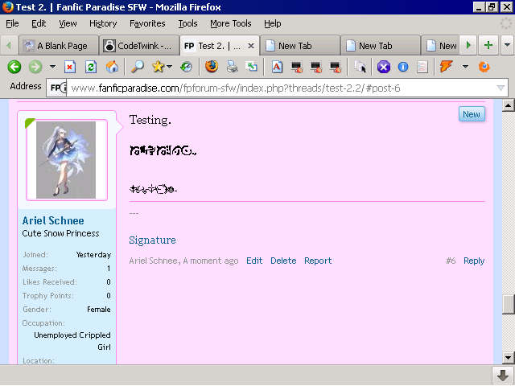Screen dimensions: 515x386
Task: Click the second monitor-with-hand icon
Action: click(x=316, y=67)
